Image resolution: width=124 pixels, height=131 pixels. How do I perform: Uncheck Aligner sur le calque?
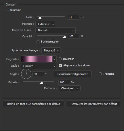pos(60,65)
